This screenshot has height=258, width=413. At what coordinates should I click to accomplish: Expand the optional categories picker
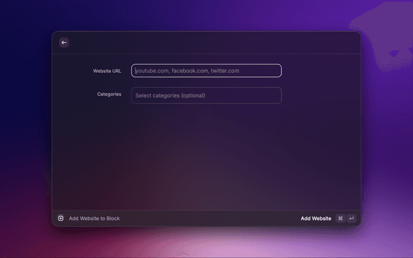(x=206, y=95)
